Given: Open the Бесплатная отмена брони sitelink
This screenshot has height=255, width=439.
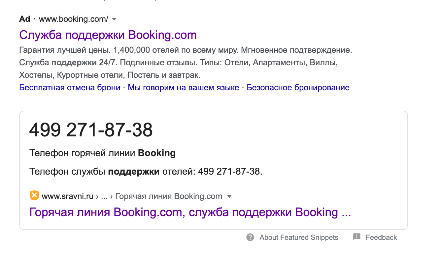Looking at the screenshot, I should pos(70,88).
